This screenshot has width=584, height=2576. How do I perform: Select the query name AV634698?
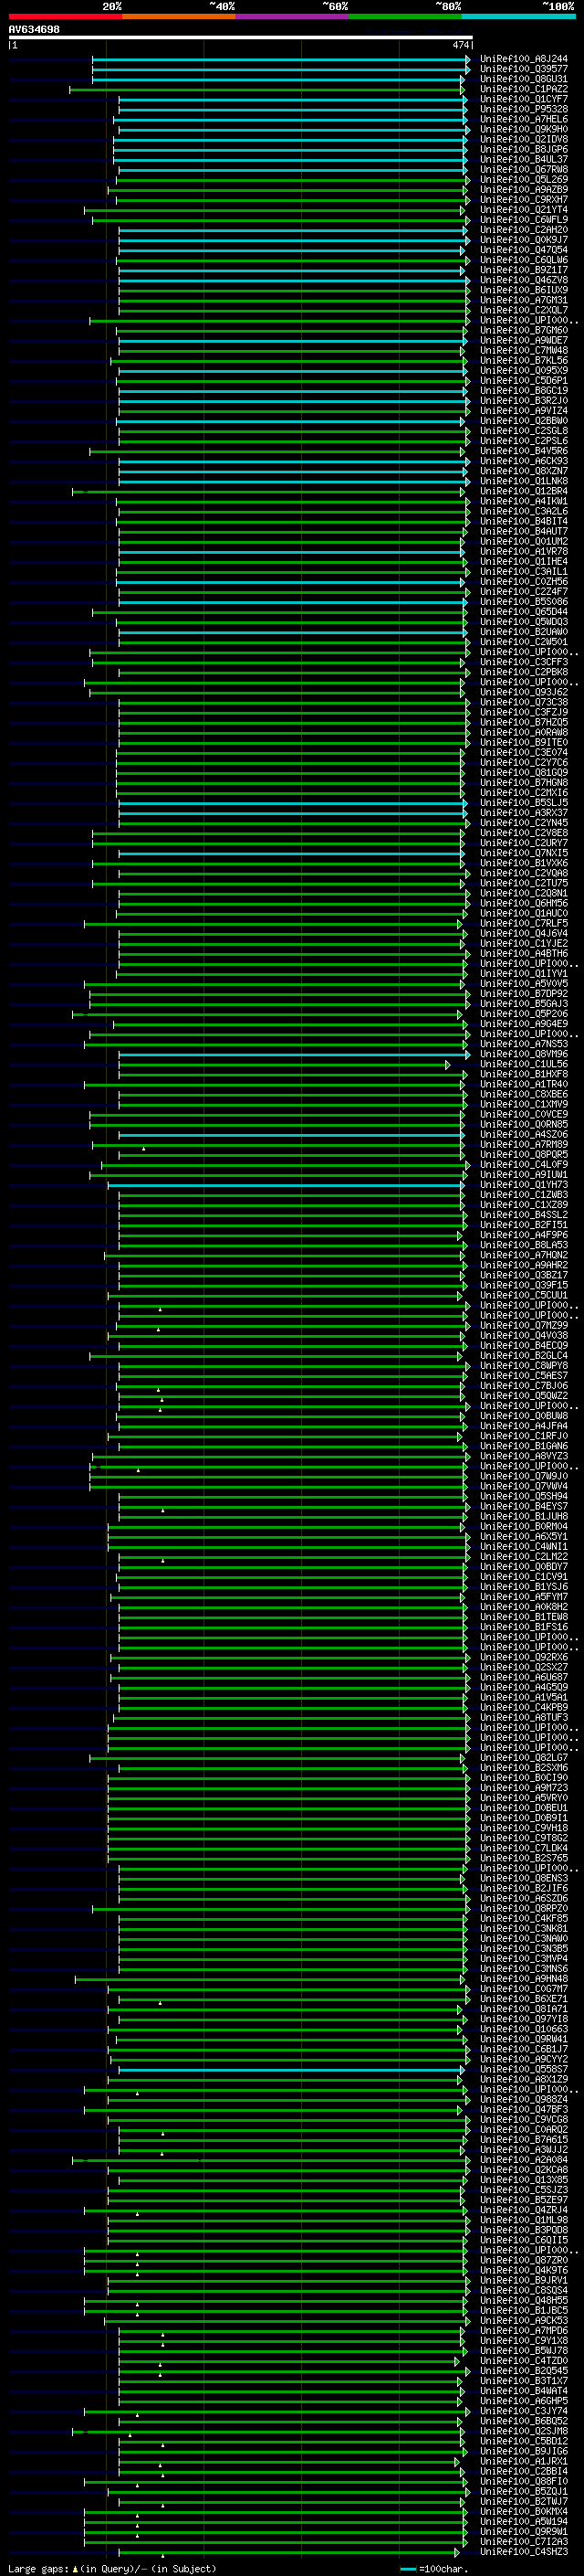[34, 29]
